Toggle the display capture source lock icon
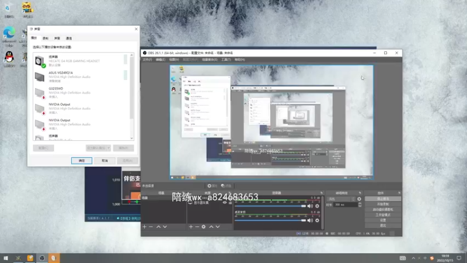467x263 pixels. tap(230, 202)
